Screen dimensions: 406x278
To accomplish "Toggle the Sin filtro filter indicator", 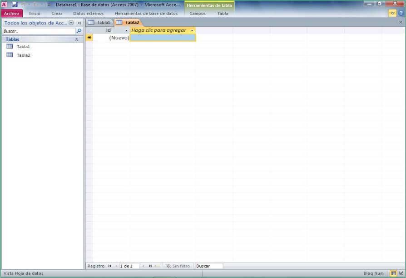I will click(178, 266).
